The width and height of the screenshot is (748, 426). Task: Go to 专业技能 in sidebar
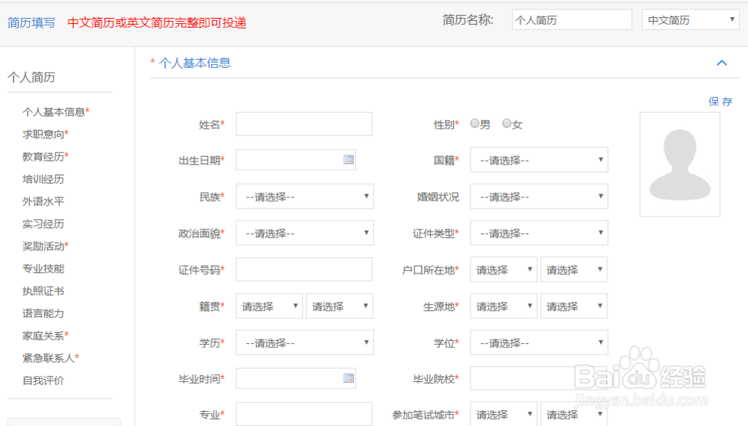tap(43, 269)
